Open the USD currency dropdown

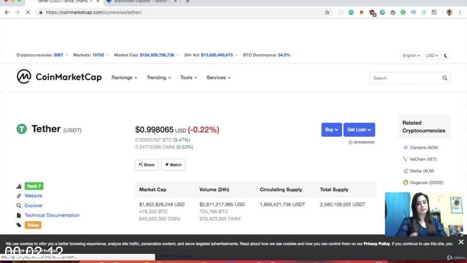(x=431, y=56)
